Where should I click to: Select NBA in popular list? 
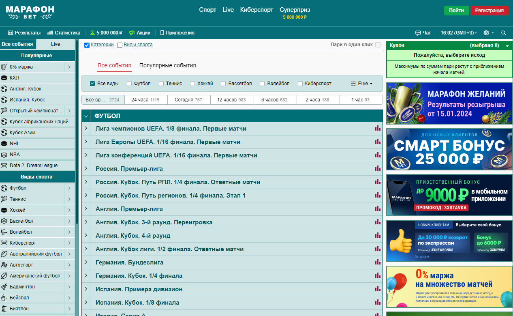click(x=37, y=155)
